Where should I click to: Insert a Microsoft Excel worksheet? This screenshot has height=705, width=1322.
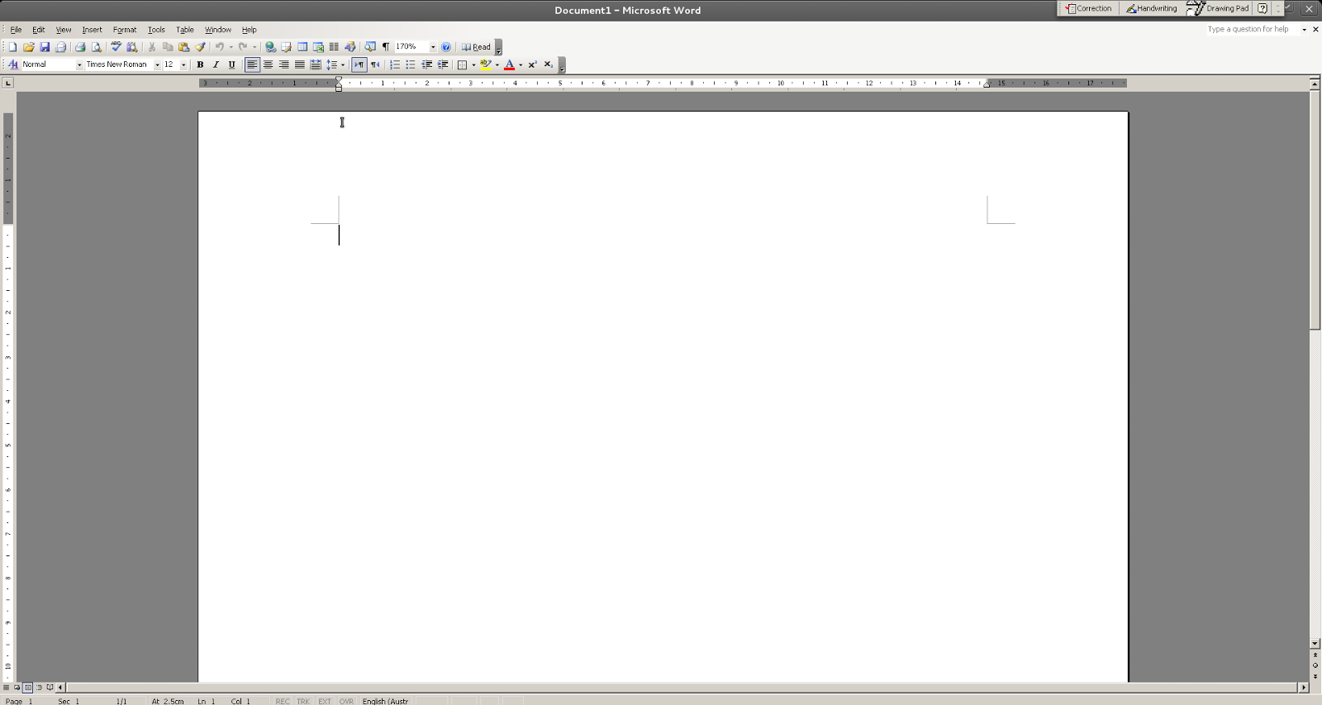click(318, 47)
